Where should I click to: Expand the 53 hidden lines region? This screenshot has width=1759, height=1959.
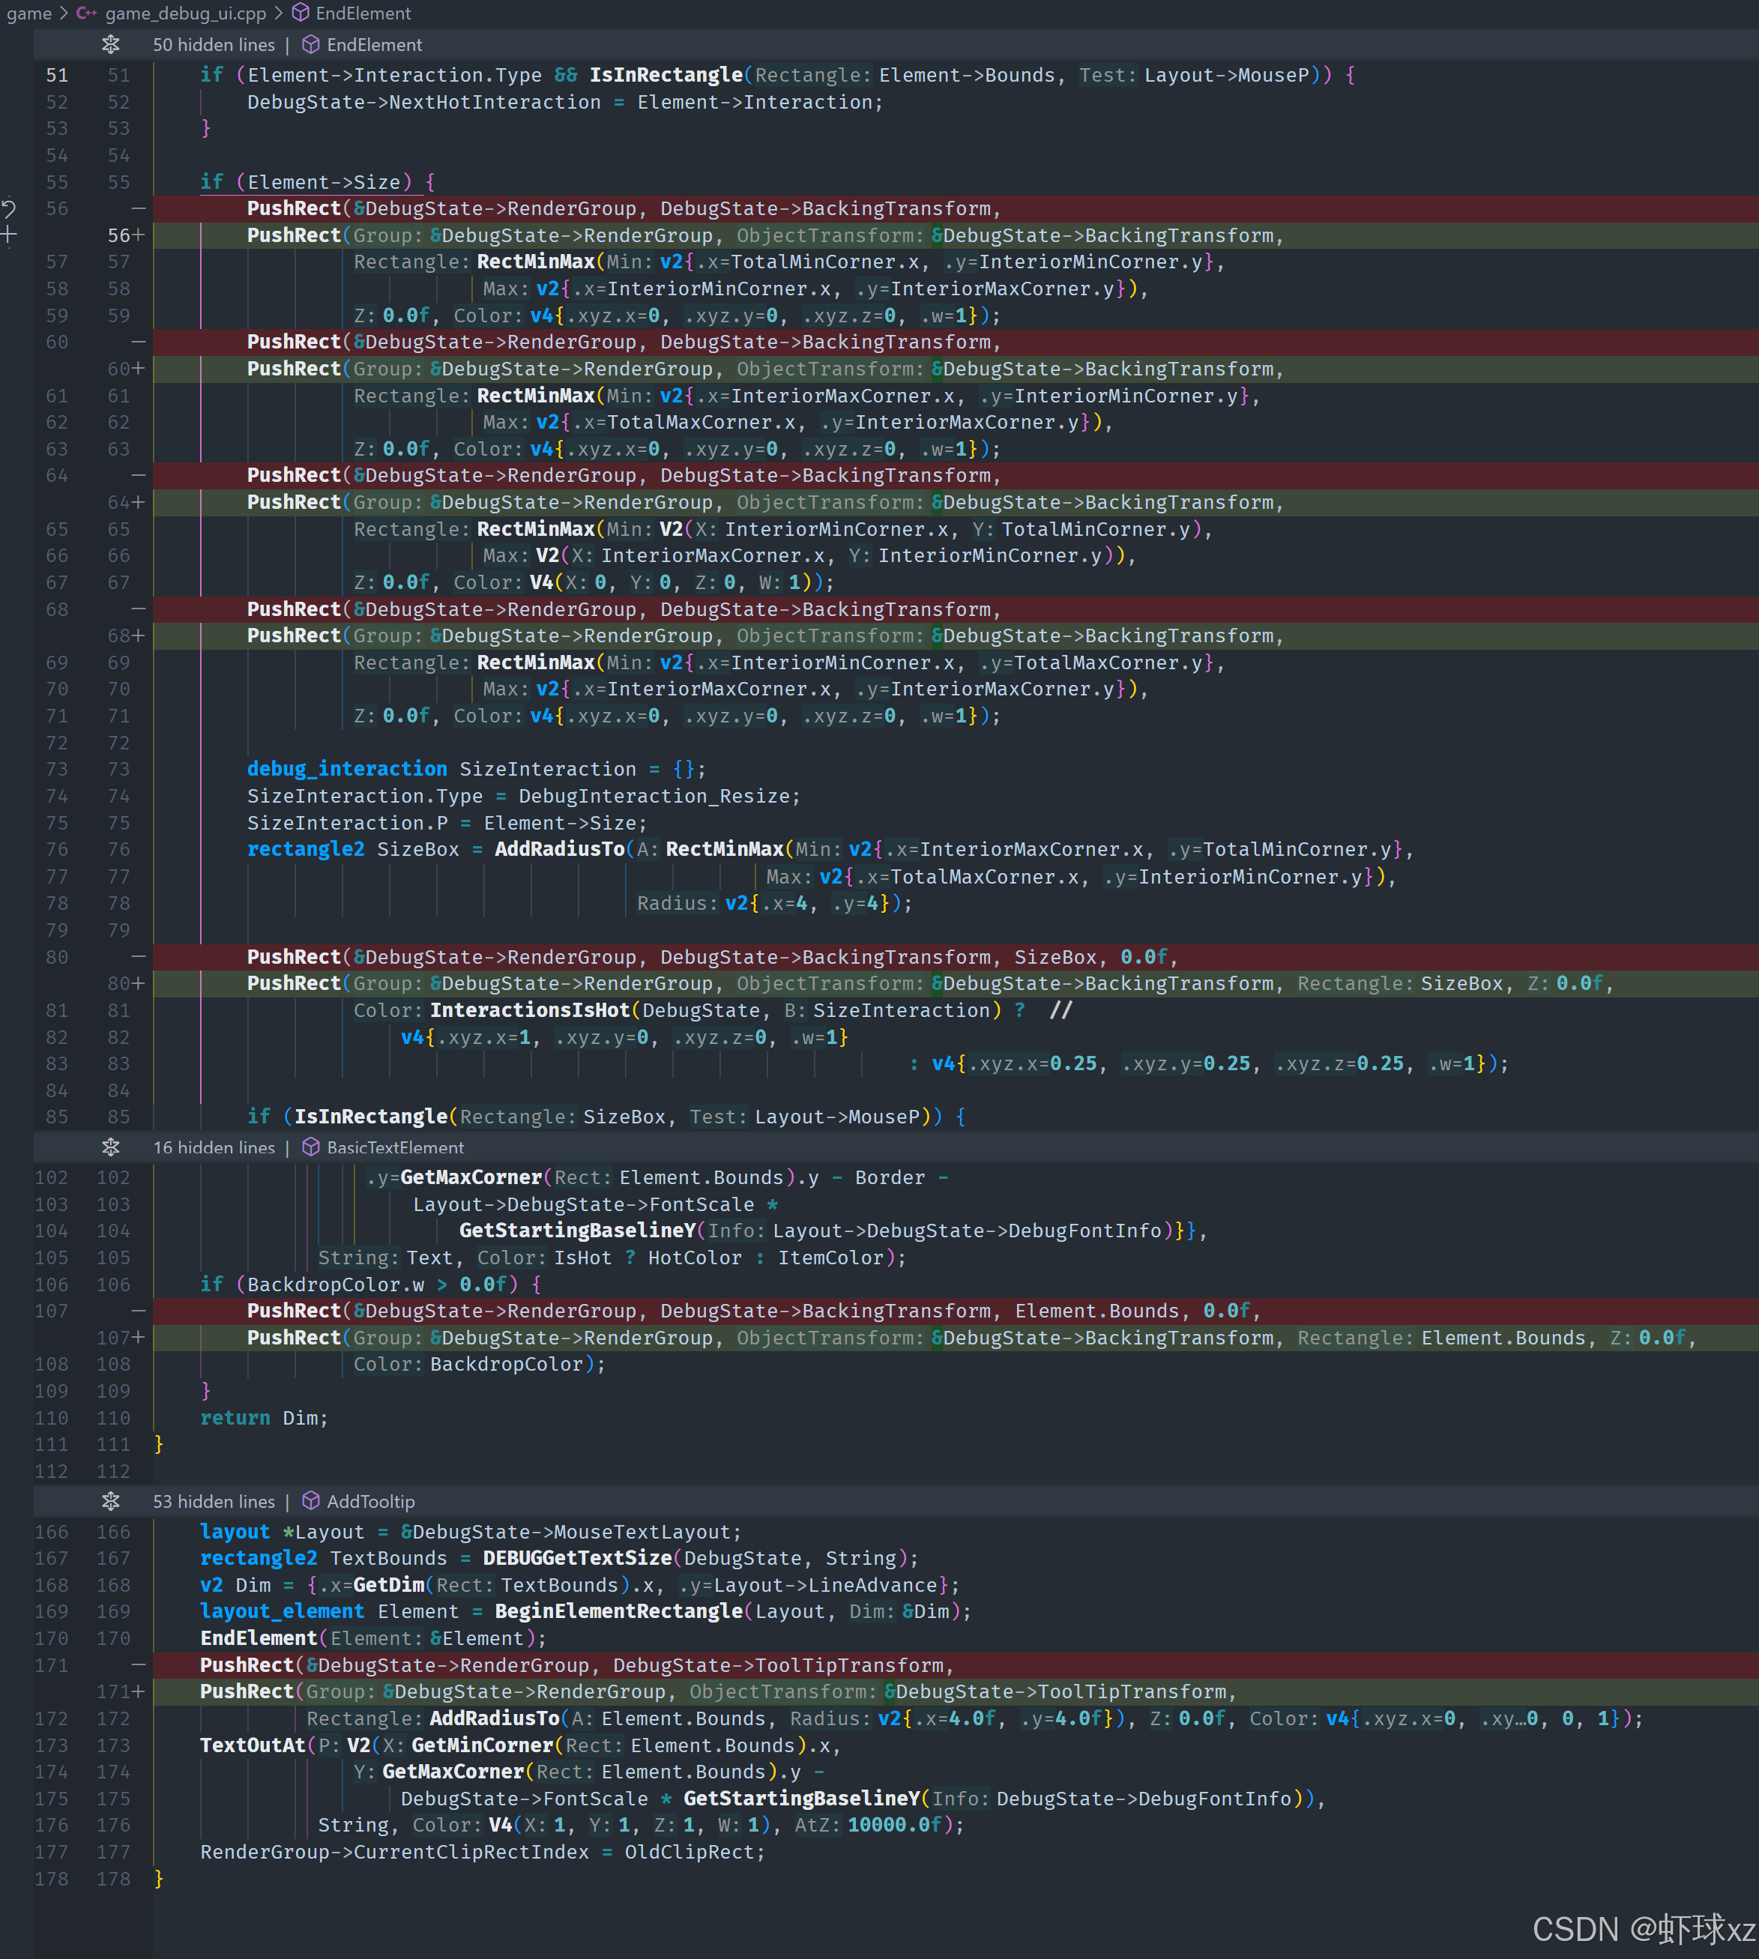point(214,1501)
